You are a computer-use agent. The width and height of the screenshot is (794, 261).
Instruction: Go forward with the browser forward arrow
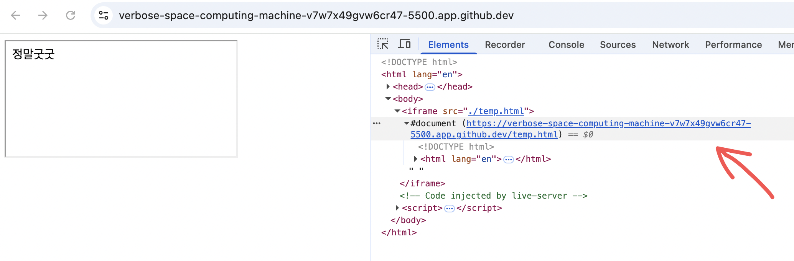(x=43, y=15)
